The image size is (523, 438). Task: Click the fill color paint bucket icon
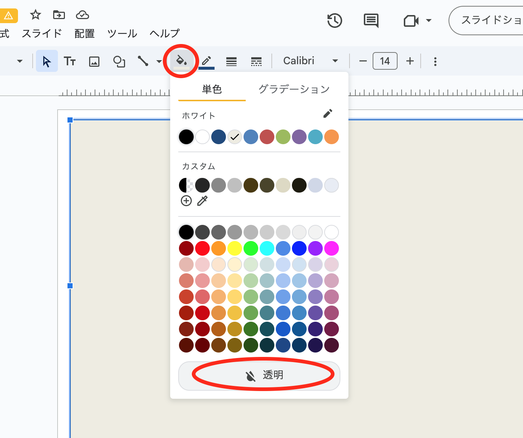(182, 61)
